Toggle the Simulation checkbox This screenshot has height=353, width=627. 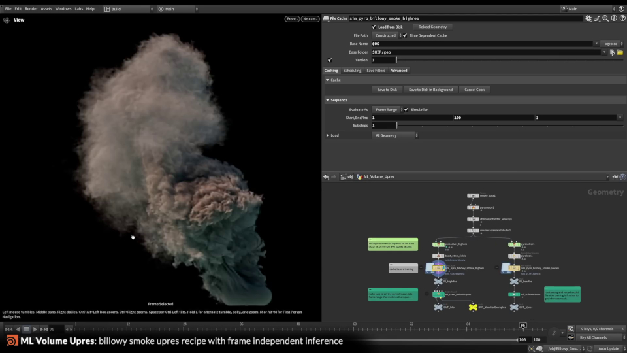click(406, 110)
